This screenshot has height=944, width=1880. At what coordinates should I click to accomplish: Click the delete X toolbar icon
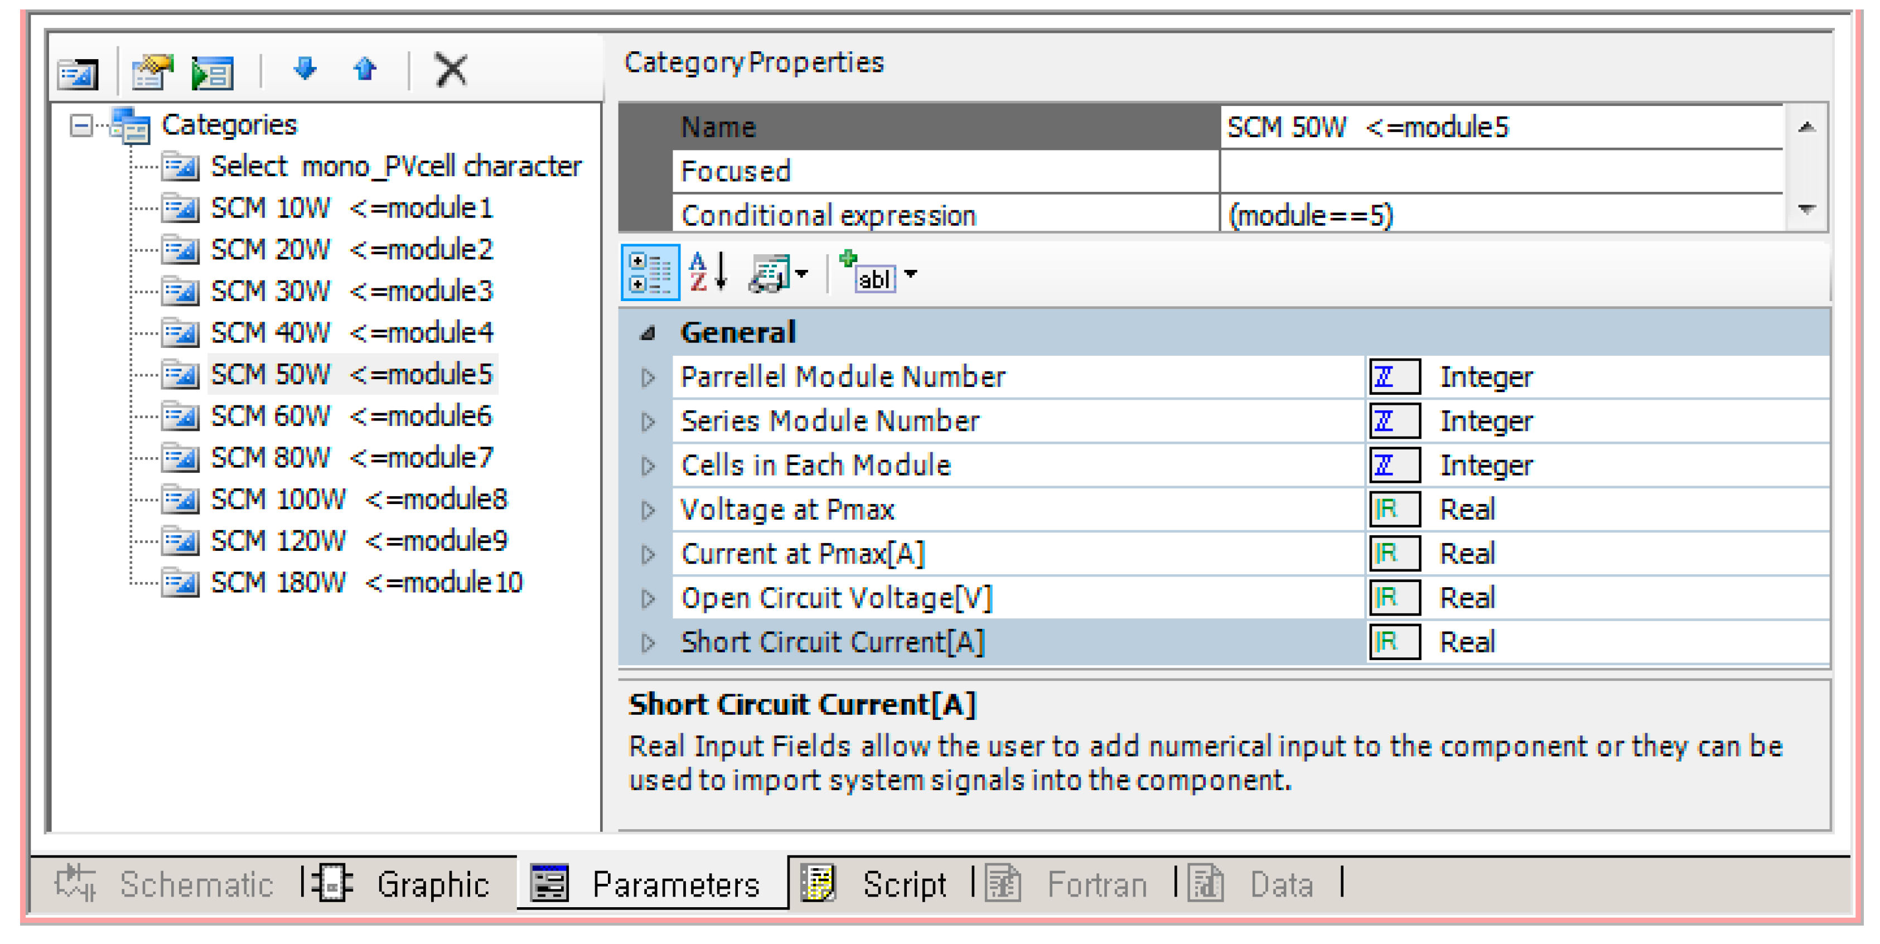(x=450, y=70)
